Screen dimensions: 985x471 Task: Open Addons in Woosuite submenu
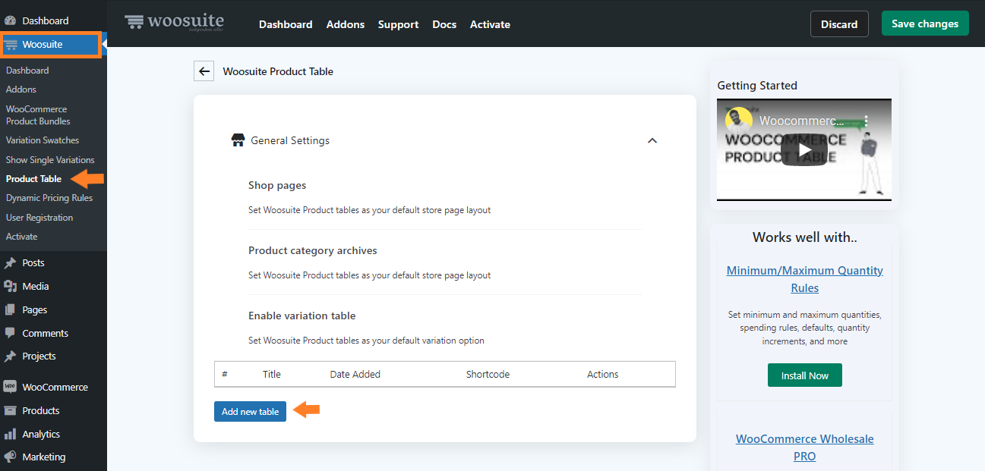point(21,89)
